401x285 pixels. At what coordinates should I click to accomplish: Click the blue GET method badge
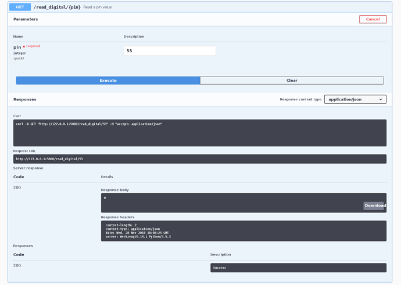click(20, 7)
